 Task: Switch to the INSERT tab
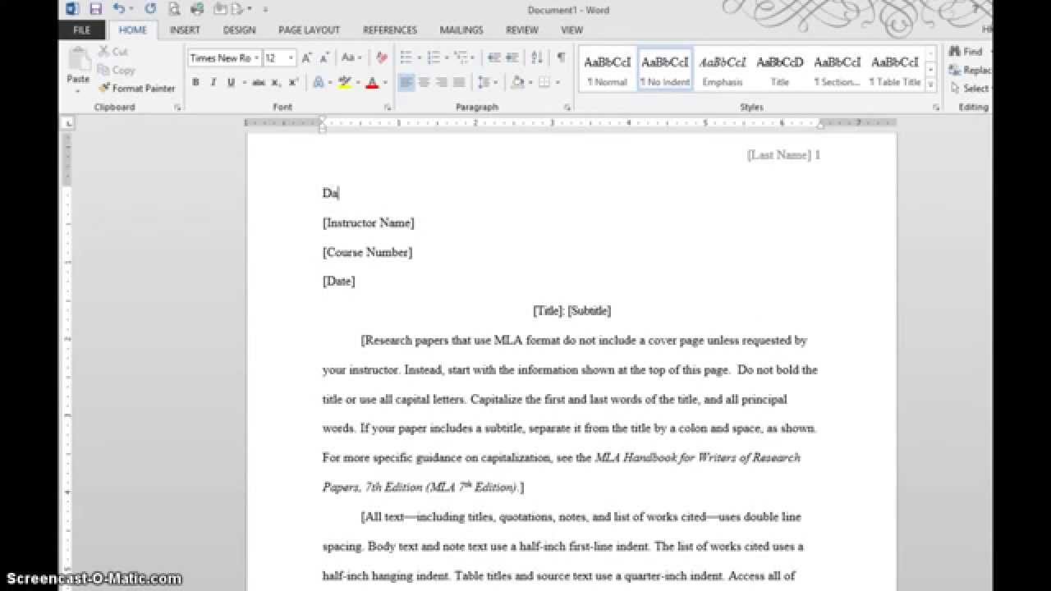point(185,30)
